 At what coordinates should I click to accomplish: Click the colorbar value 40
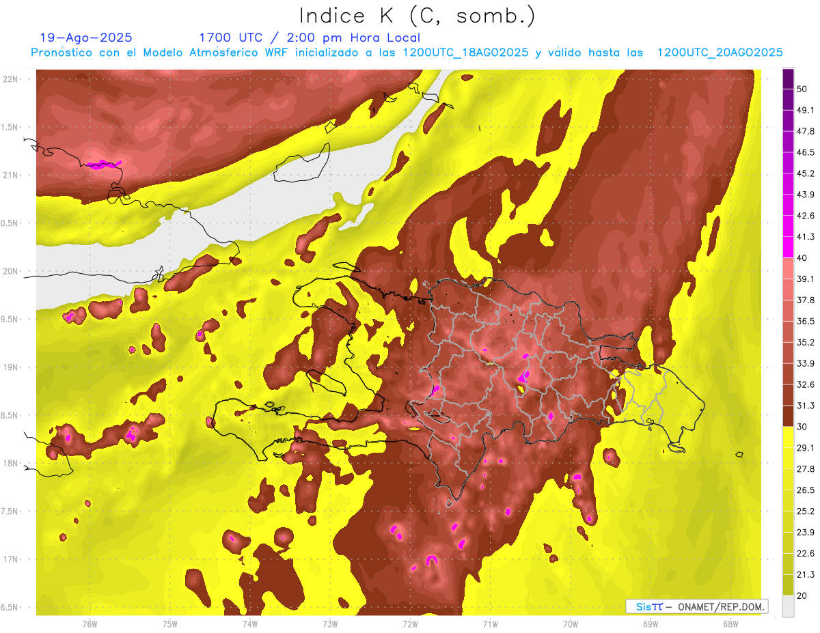click(803, 258)
